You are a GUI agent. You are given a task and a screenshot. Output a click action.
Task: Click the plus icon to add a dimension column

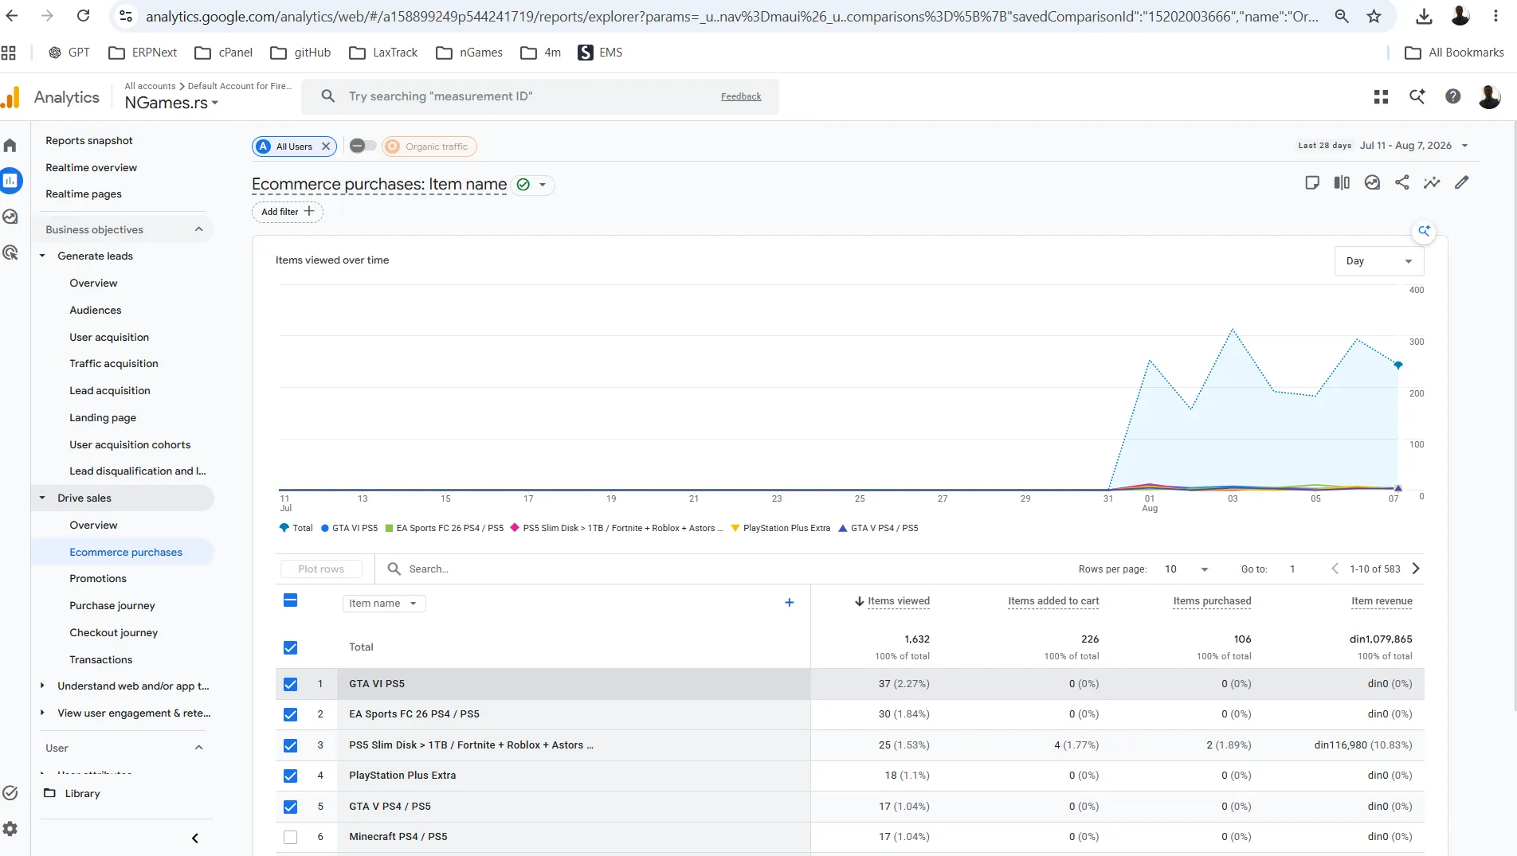point(789,603)
